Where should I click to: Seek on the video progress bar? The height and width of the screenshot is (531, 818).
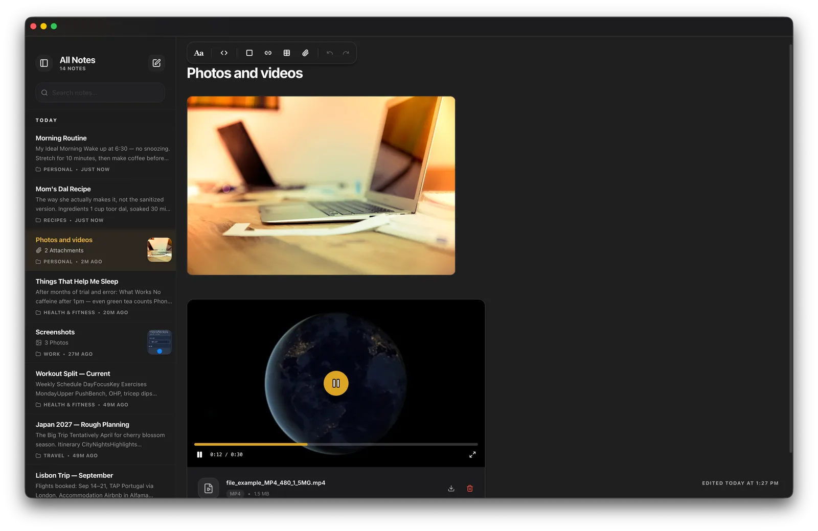point(336,445)
